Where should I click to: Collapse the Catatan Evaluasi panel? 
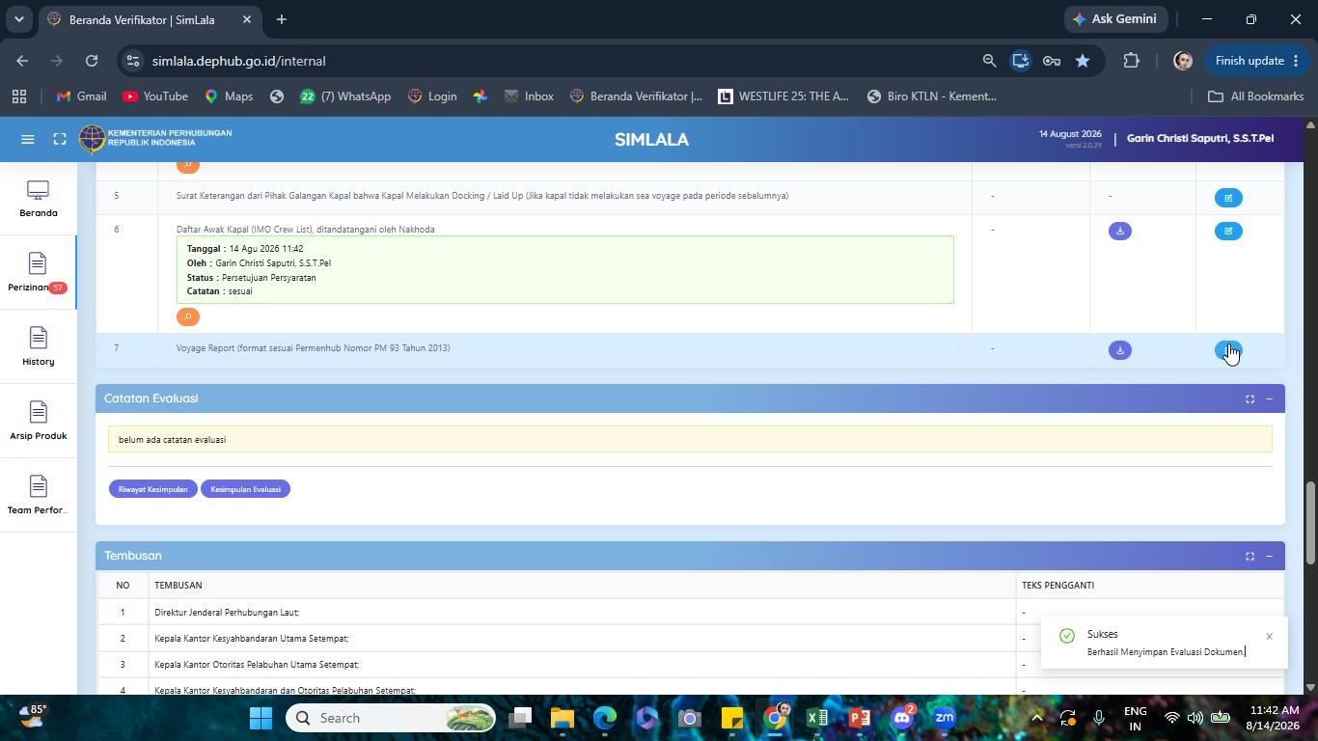coord(1269,398)
